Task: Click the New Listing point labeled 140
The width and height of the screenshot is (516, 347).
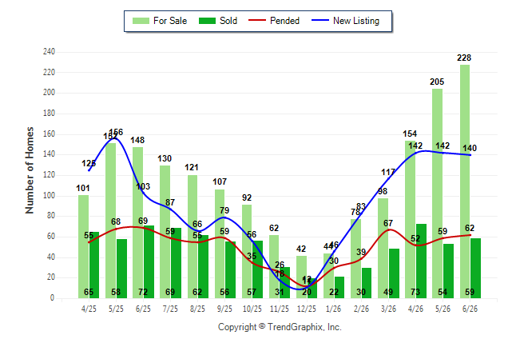Action: (470, 155)
